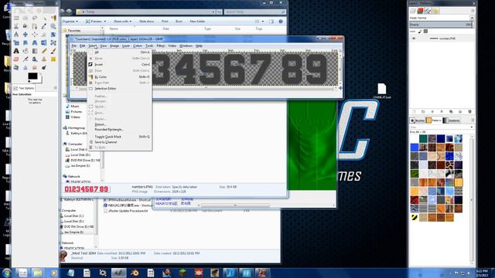
Task: Select the Pencil tool
Action: [x=44, y=51]
